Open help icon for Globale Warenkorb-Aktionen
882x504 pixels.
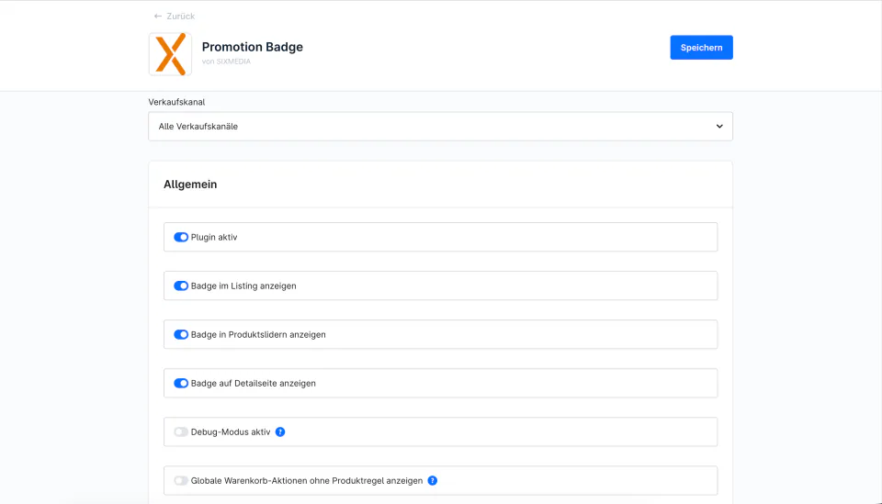(433, 480)
